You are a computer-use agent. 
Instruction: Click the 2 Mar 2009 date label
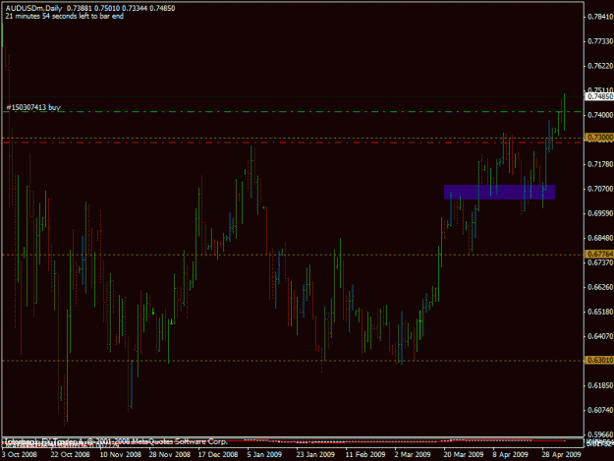(413, 454)
